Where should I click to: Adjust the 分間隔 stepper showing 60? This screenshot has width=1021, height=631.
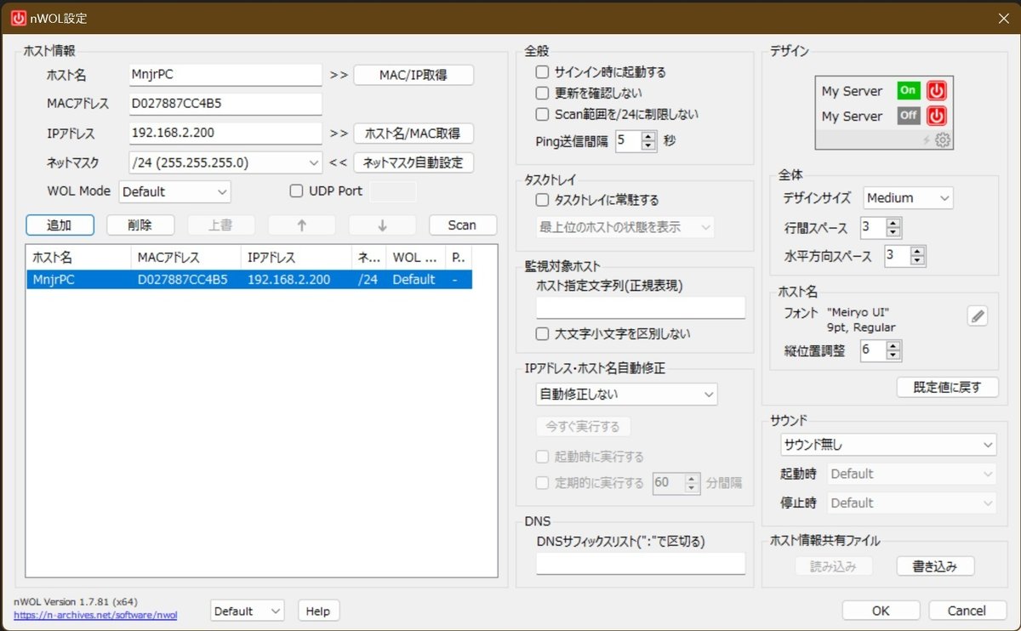[x=692, y=483]
